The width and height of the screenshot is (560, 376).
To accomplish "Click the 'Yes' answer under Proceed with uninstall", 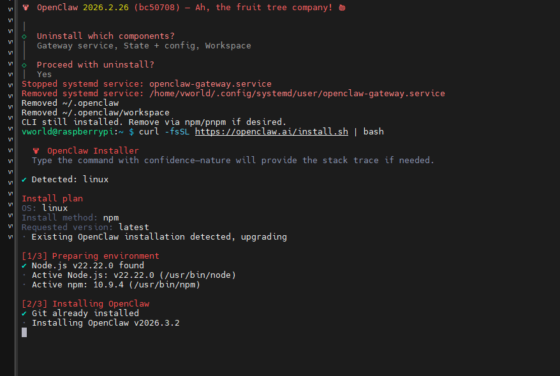I will (x=44, y=75).
